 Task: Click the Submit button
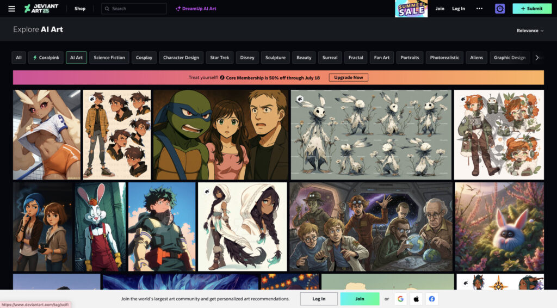532,9
